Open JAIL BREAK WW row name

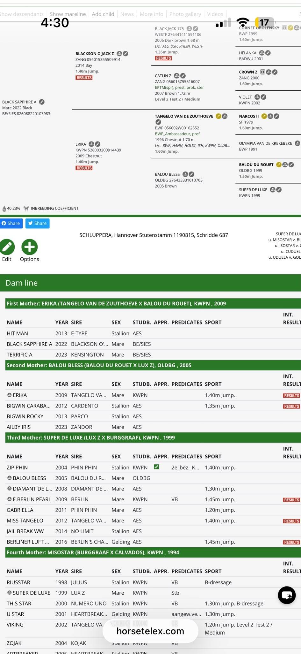pos(25,531)
